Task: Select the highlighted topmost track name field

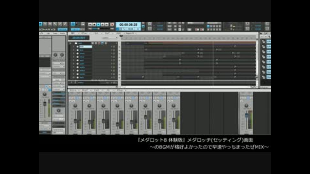Action: pos(86,47)
